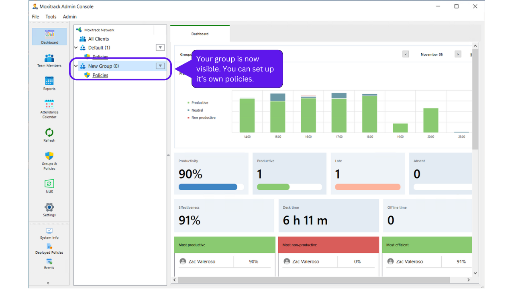Open System Info in sidebar

point(49,232)
